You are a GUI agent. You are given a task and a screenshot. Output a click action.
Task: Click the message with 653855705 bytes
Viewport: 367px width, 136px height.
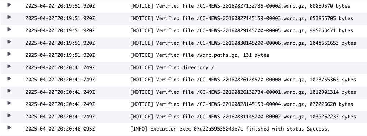(241, 18)
